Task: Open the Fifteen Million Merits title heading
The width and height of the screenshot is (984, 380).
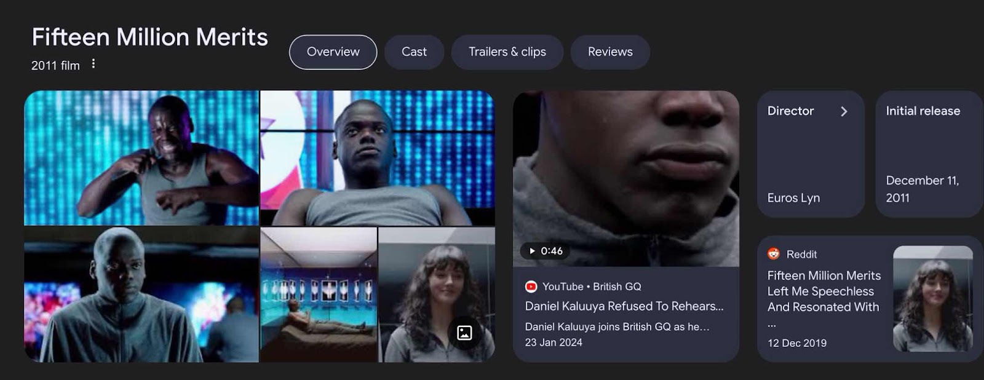Action: point(149,37)
